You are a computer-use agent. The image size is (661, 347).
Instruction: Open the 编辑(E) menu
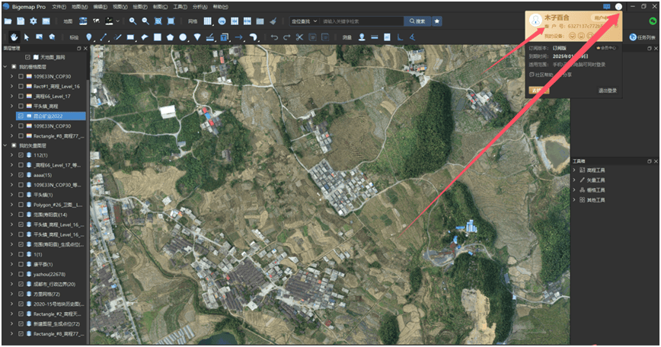100,7
